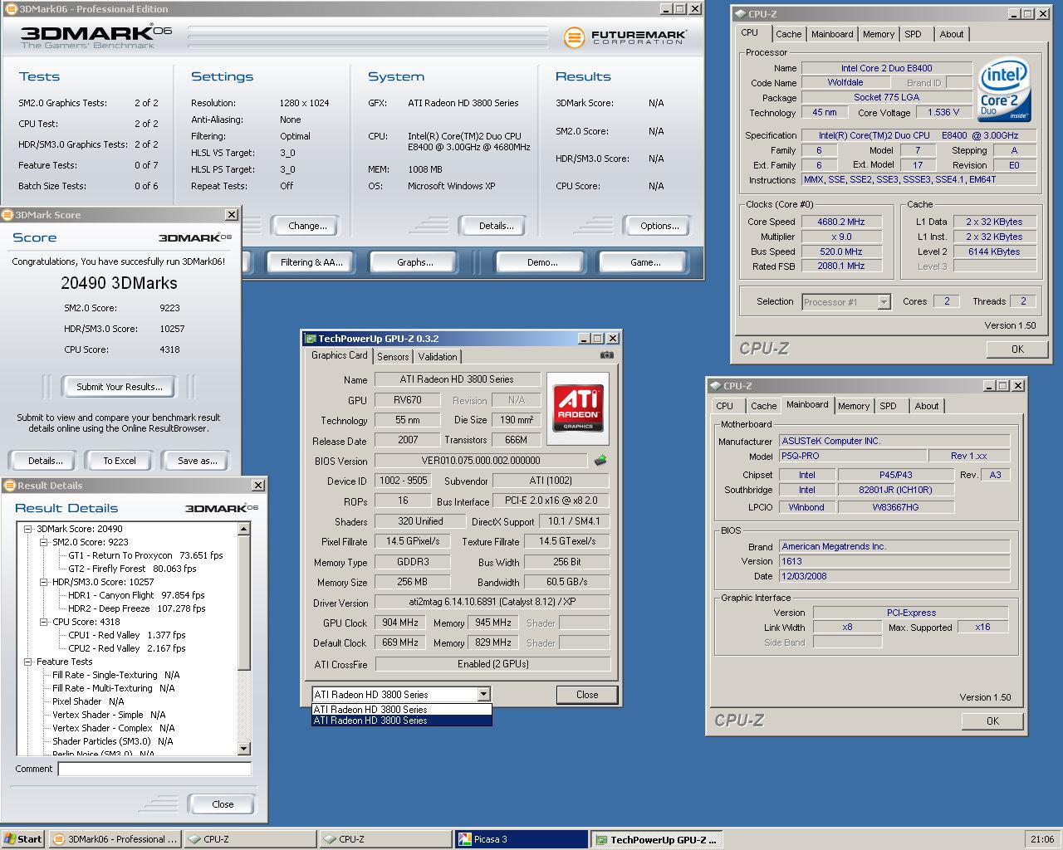Collapse the 3DMark Score 20490 tree node
The height and width of the screenshot is (850, 1063).
coord(27,529)
